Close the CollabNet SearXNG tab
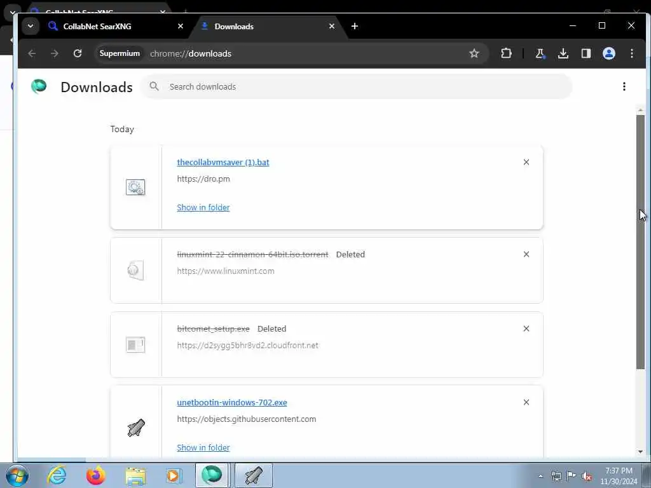 pyautogui.click(x=180, y=26)
